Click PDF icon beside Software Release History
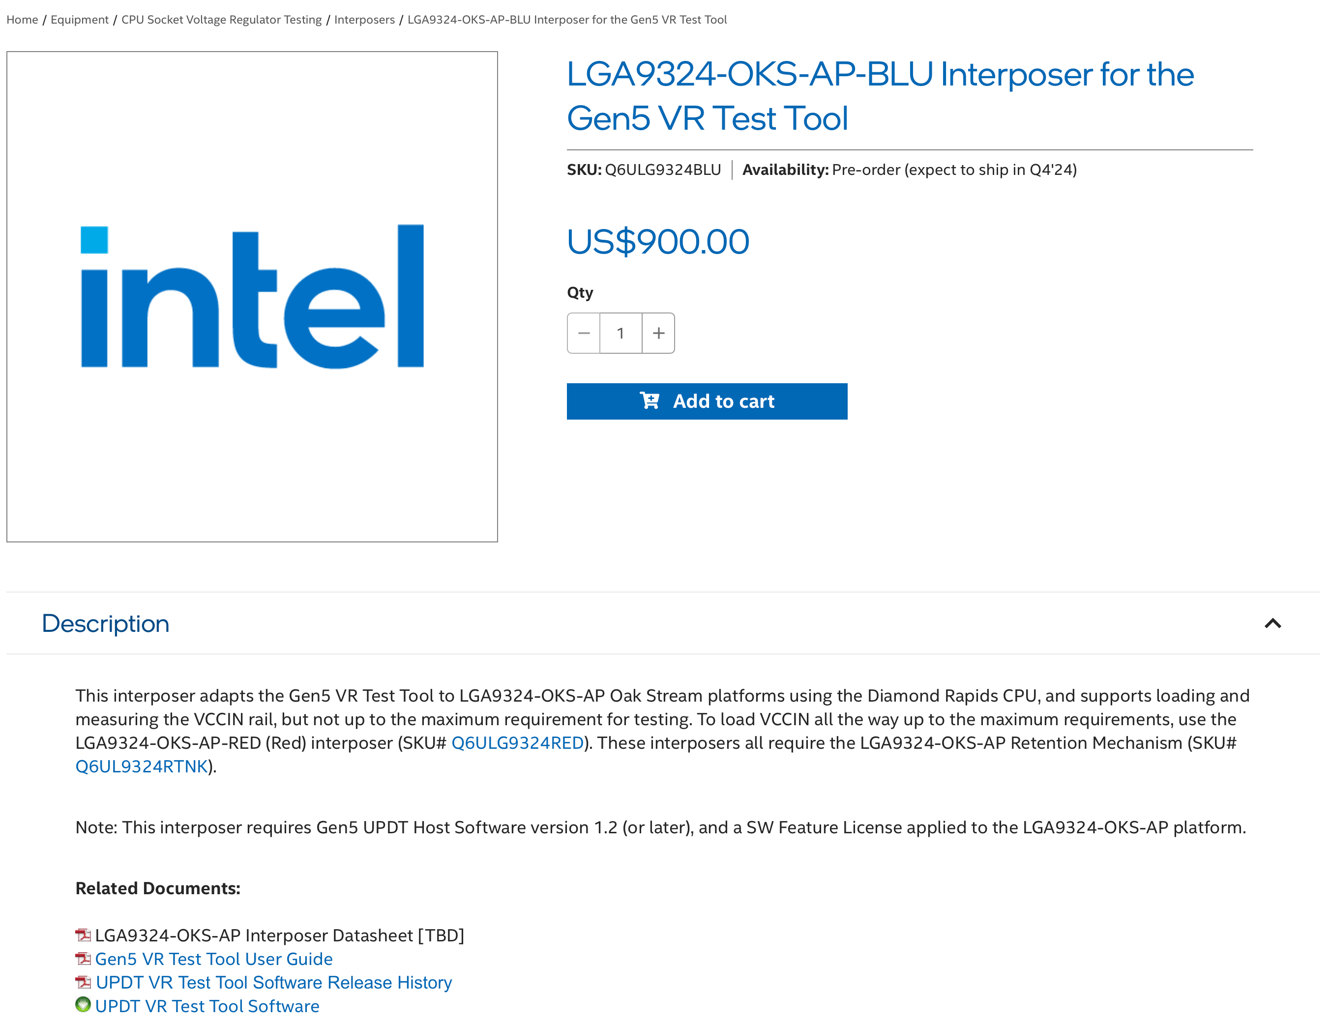 [83, 982]
